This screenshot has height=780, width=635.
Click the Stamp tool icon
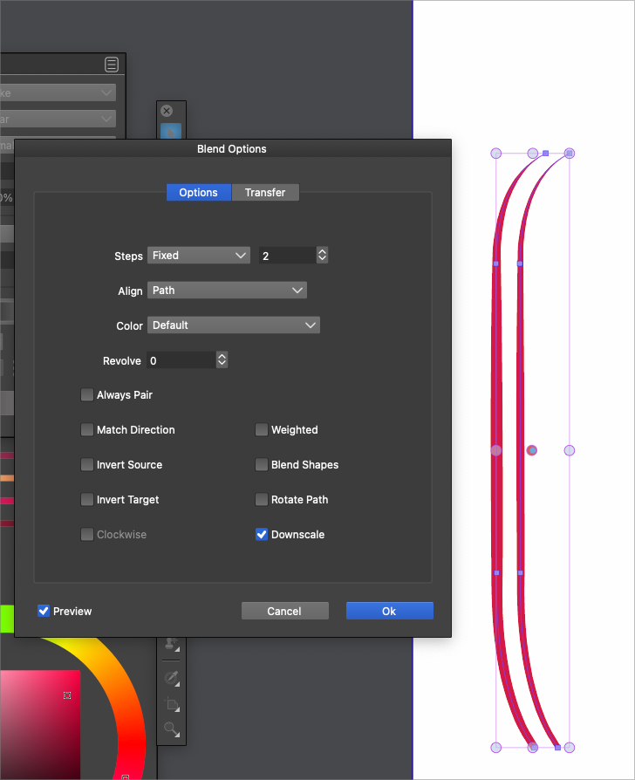171,646
